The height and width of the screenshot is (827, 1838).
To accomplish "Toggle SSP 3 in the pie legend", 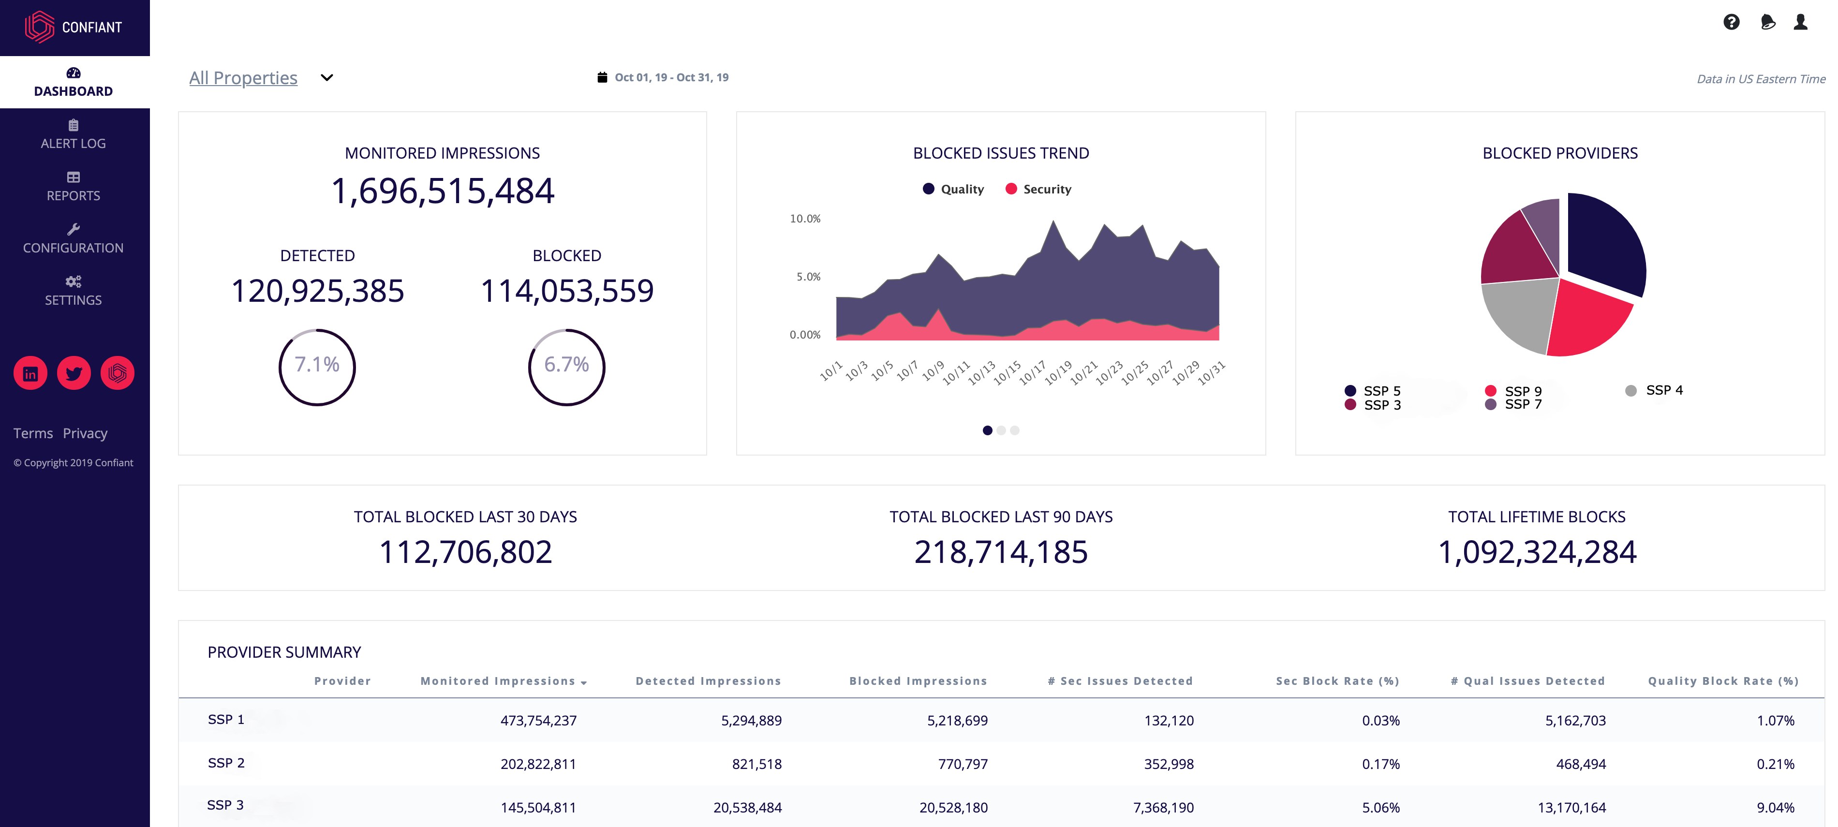I will pos(1372,405).
